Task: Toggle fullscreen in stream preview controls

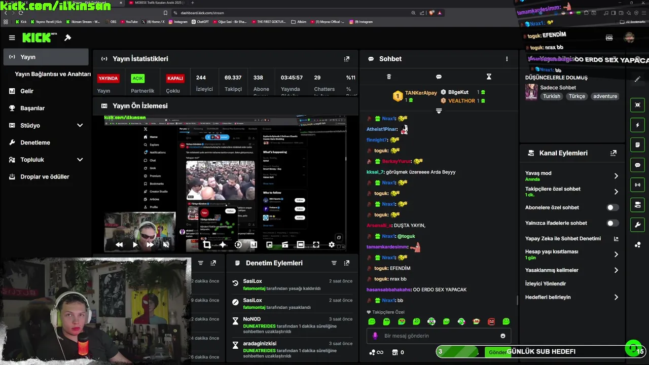Action: pyautogui.click(x=316, y=244)
